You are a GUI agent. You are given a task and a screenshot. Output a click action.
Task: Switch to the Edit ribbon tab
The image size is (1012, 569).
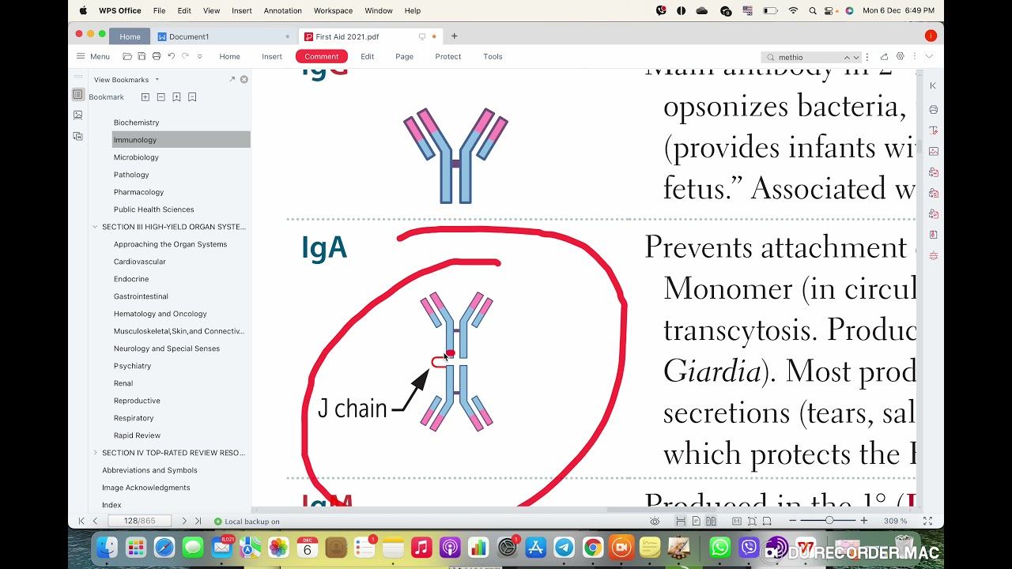point(368,56)
